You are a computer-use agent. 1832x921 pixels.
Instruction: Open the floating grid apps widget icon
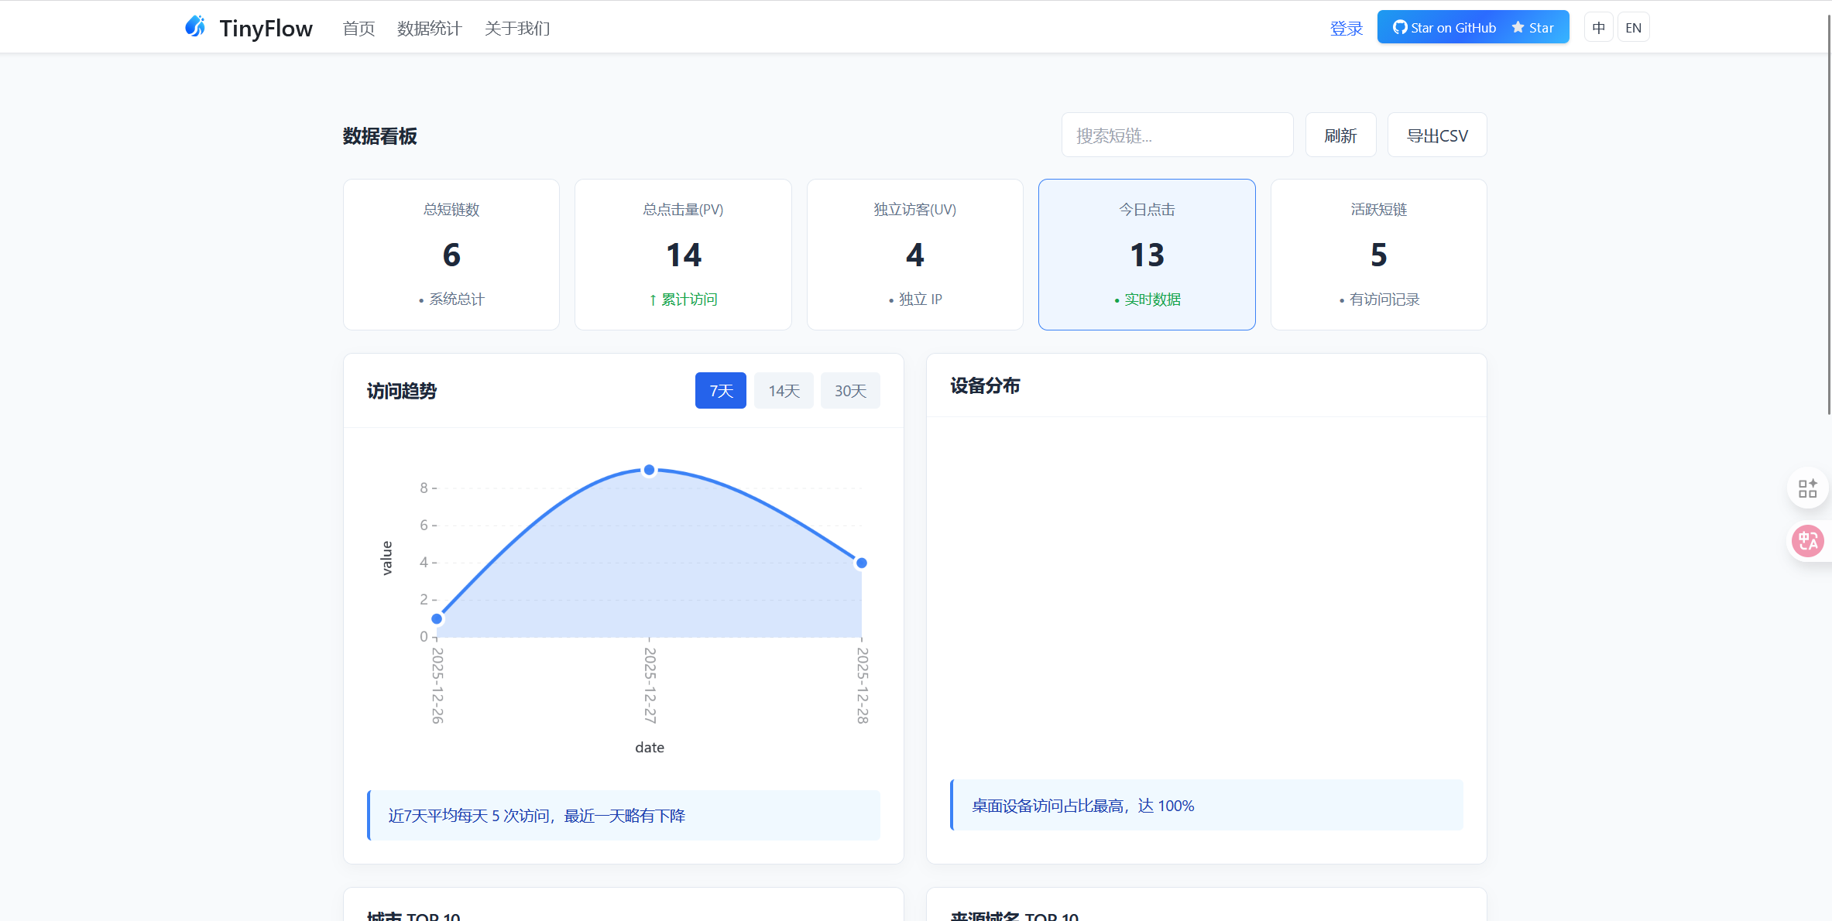pyautogui.click(x=1807, y=488)
